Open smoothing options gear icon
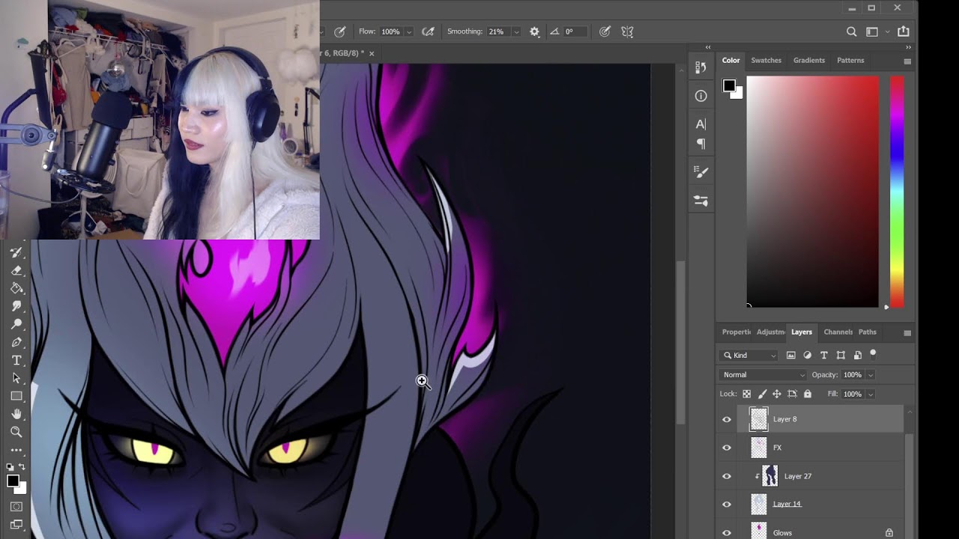This screenshot has width=959, height=539. pos(534,31)
